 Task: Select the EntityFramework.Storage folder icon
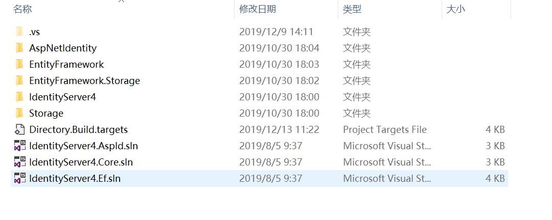[19, 81]
